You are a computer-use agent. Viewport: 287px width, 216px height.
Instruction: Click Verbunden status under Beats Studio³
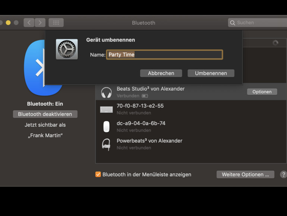pos(128,96)
